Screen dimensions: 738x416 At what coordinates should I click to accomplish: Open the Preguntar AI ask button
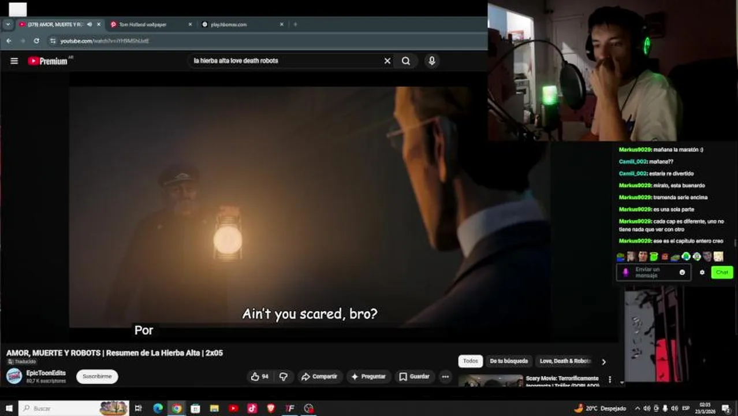click(x=368, y=377)
